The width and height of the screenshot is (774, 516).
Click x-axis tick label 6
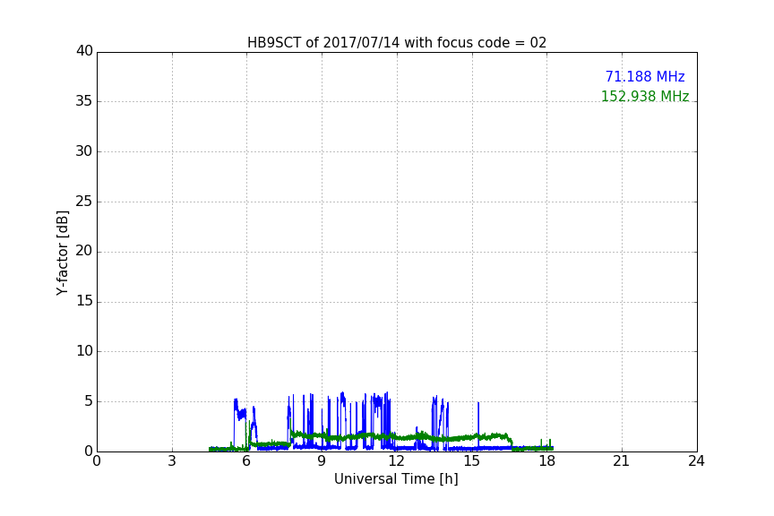click(247, 461)
